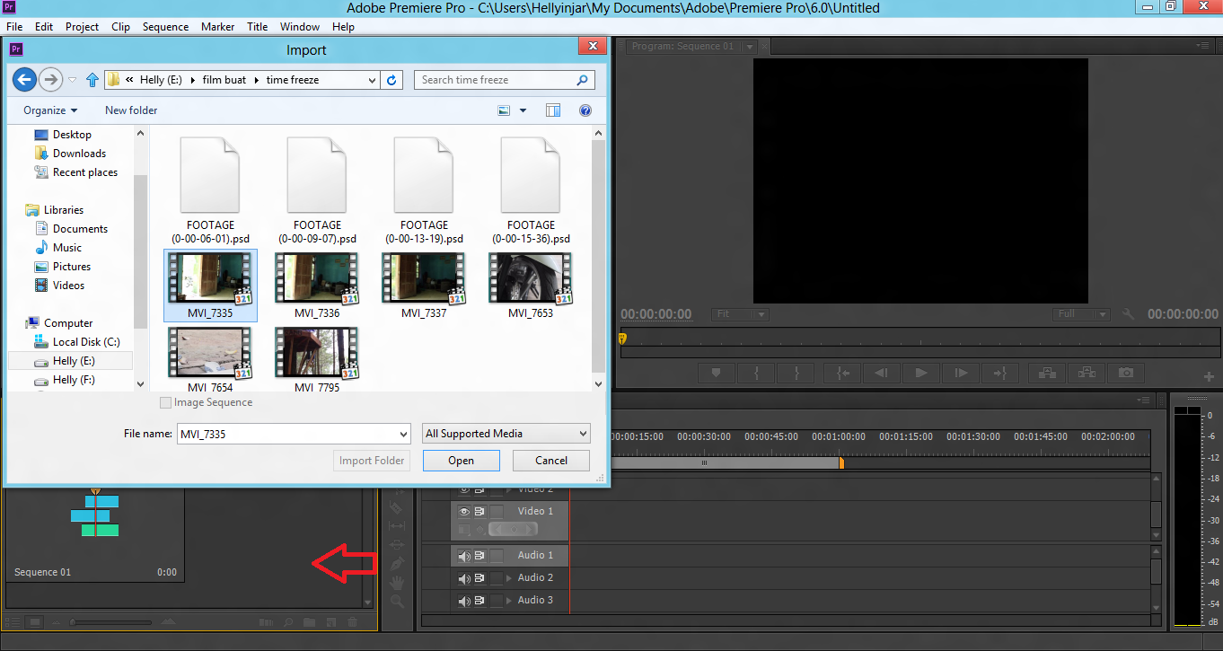
Task: Open the All Supported Media file type dropdown
Action: [x=506, y=434]
